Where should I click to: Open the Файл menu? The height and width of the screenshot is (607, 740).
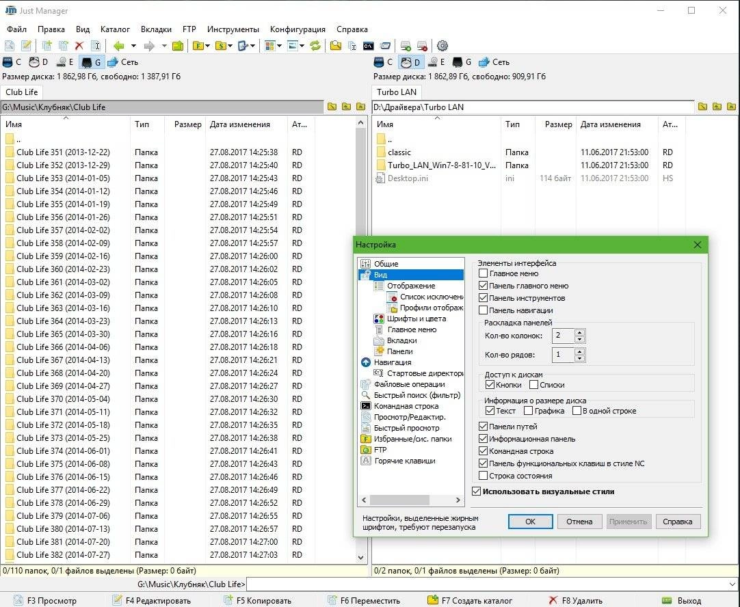point(16,29)
